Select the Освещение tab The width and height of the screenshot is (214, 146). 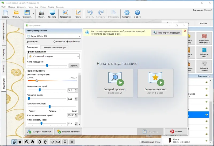[x=32, y=47]
